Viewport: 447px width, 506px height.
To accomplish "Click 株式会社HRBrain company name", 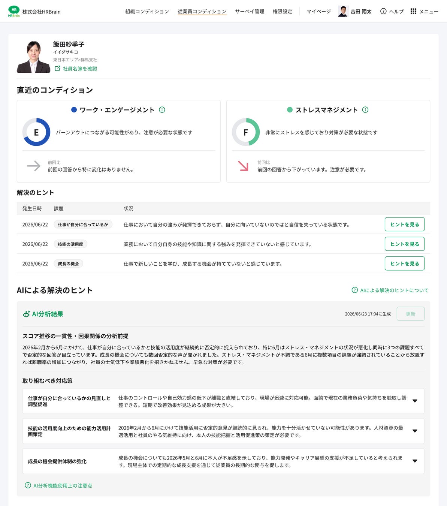I will coord(41,12).
